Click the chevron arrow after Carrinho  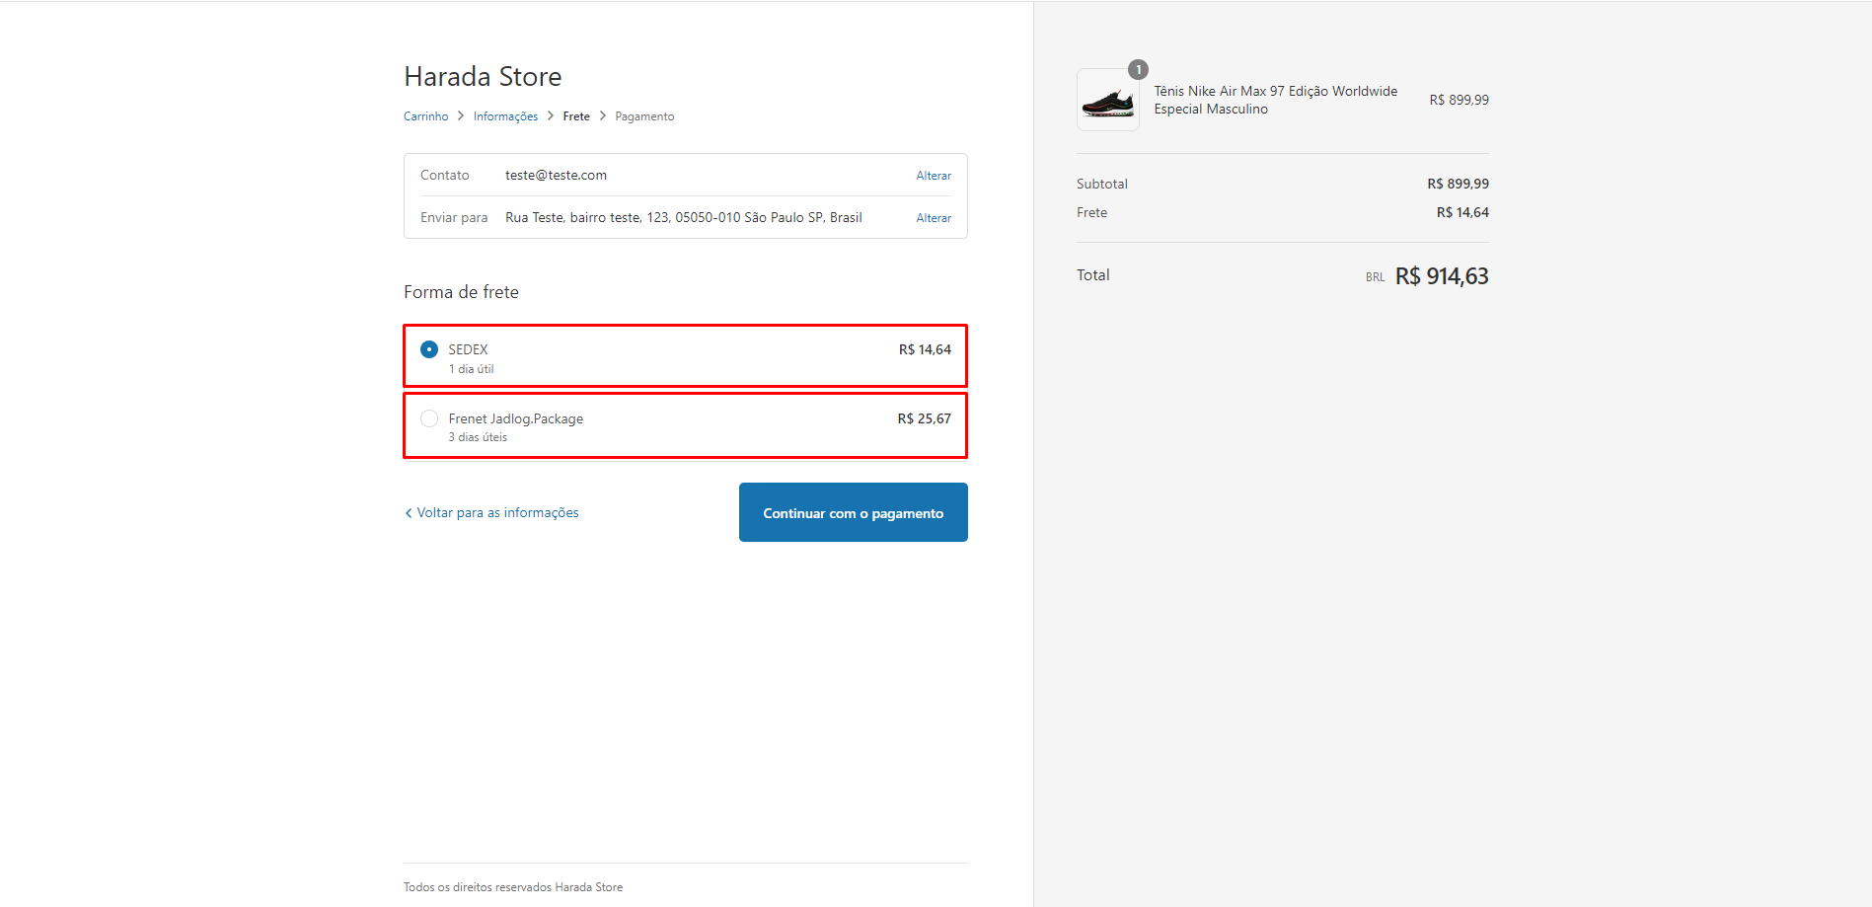pyautogui.click(x=461, y=116)
